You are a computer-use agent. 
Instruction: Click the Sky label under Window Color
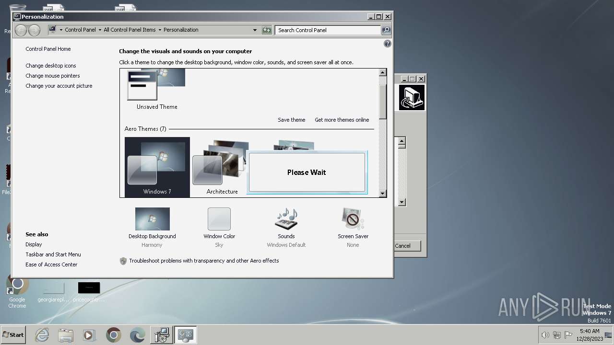(219, 245)
